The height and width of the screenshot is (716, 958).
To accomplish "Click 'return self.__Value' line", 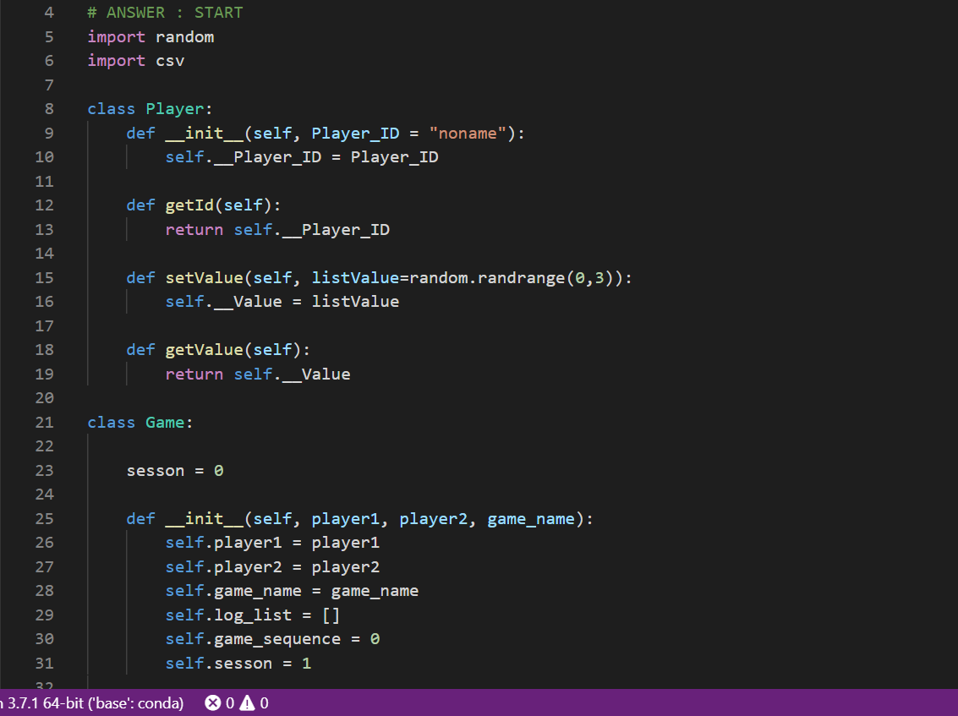I will tap(258, 374).
